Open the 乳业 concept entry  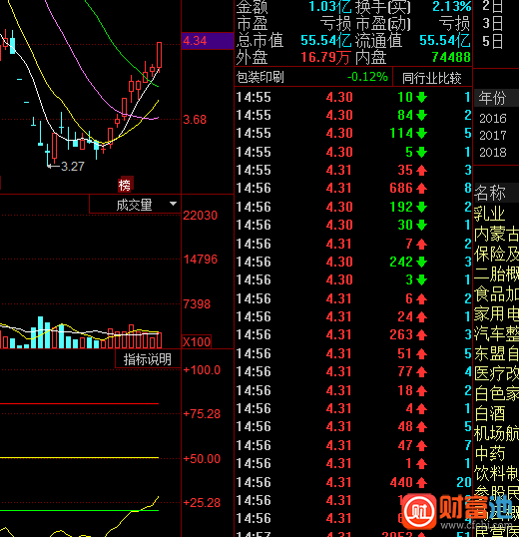(490, 215)
